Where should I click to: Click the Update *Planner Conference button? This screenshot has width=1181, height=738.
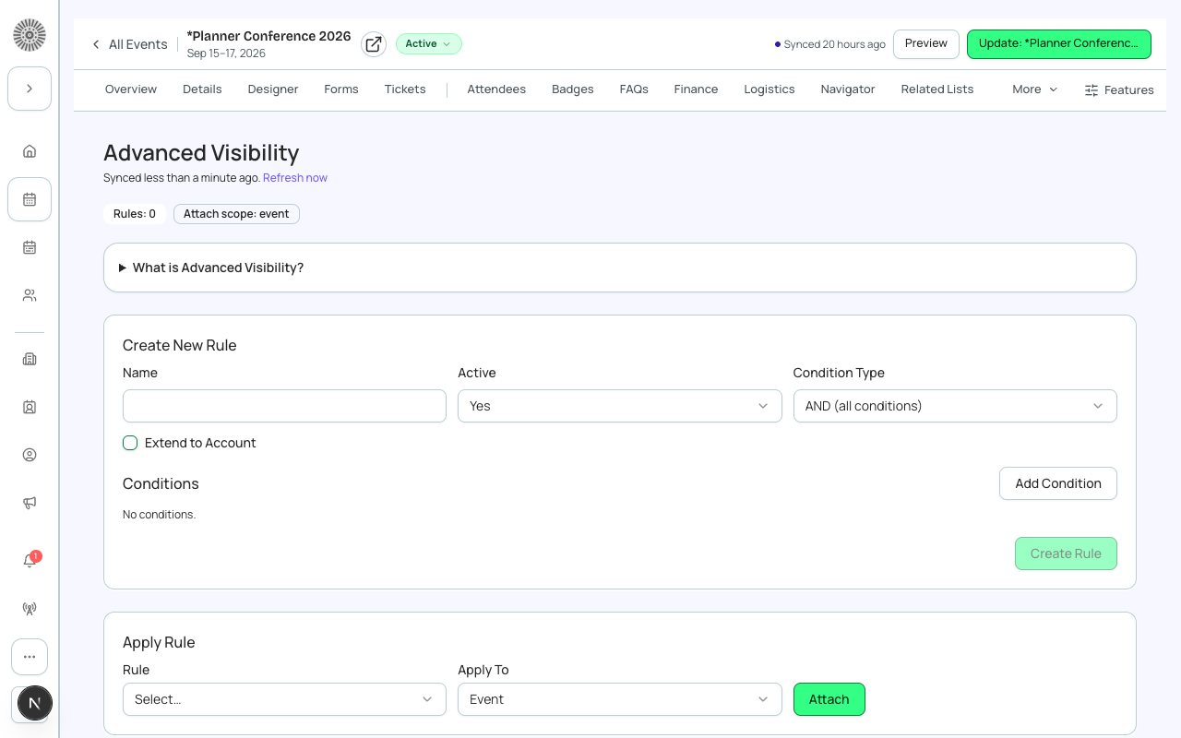coord(1059,44)
